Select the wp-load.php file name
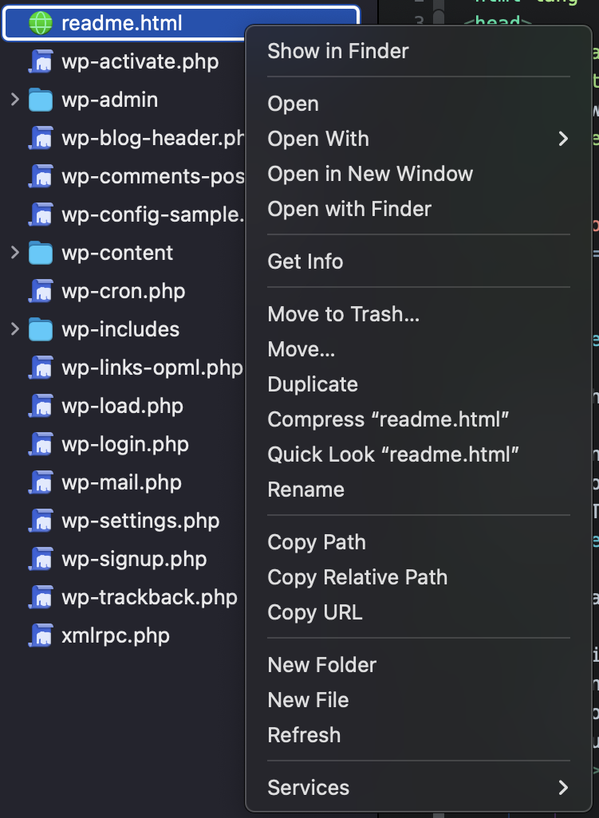 [123, 407]
